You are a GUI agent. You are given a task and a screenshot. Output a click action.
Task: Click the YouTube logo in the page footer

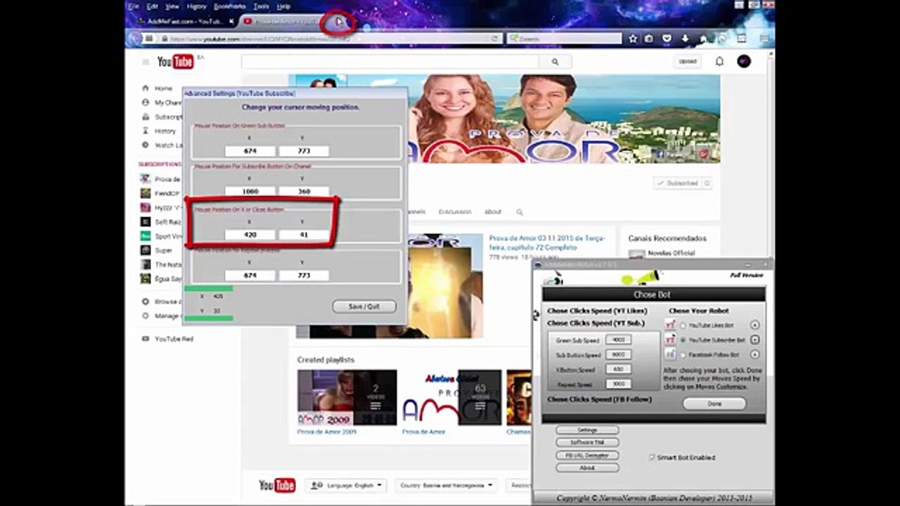click(x=277, y=486)
